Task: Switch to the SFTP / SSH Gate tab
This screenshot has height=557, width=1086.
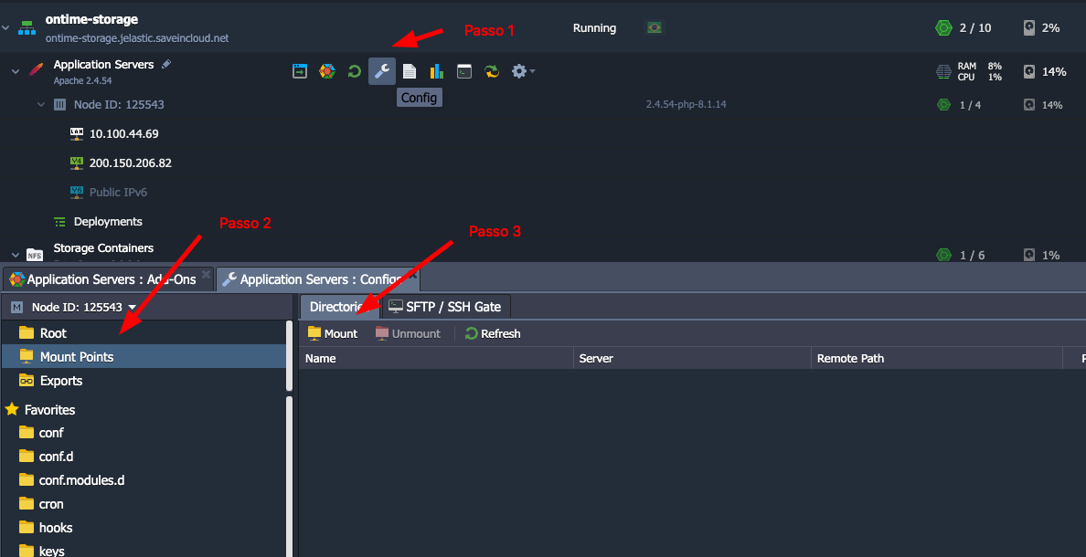Action: pos(444,307)
